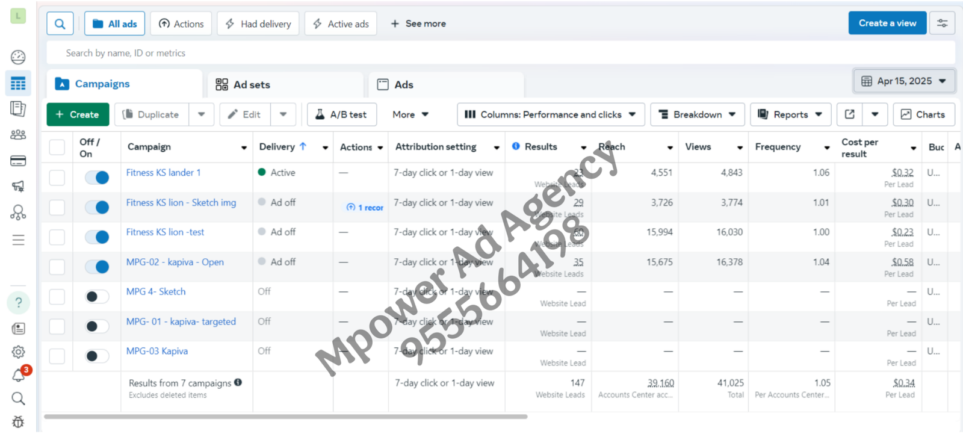Open the settings gear icon
The width and height of the screenshot is (963, 434).
18,352
